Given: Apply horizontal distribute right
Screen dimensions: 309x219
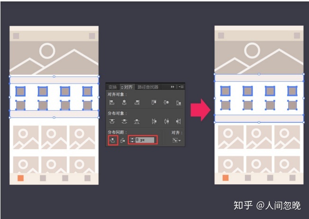Looking at the screenshot, I should coord(179,121).
